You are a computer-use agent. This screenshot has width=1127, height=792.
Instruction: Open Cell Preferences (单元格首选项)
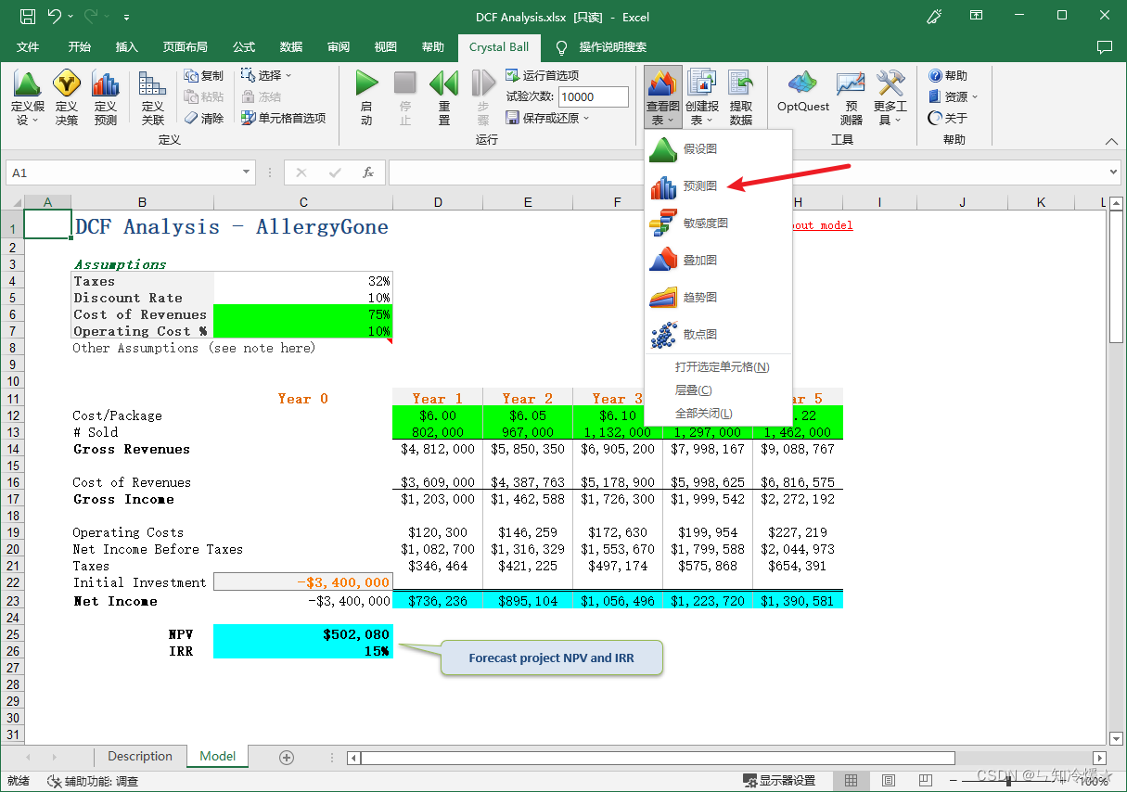[x=283, y=118]
